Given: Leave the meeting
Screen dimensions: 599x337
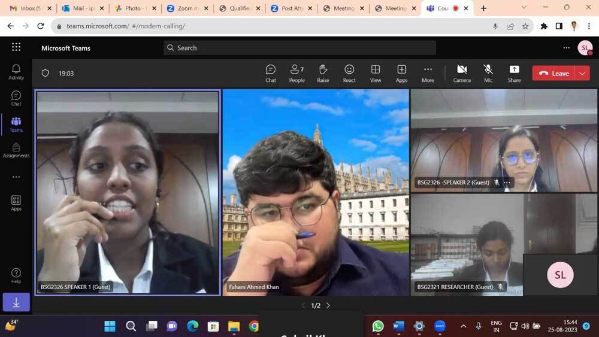Looking at the screenshot, I should [554, 73].
